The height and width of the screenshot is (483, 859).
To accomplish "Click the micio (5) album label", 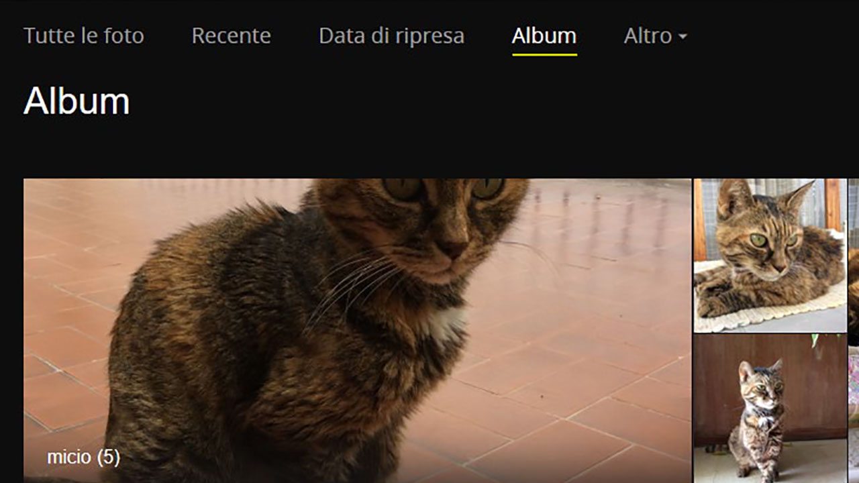I will point(83,458).
